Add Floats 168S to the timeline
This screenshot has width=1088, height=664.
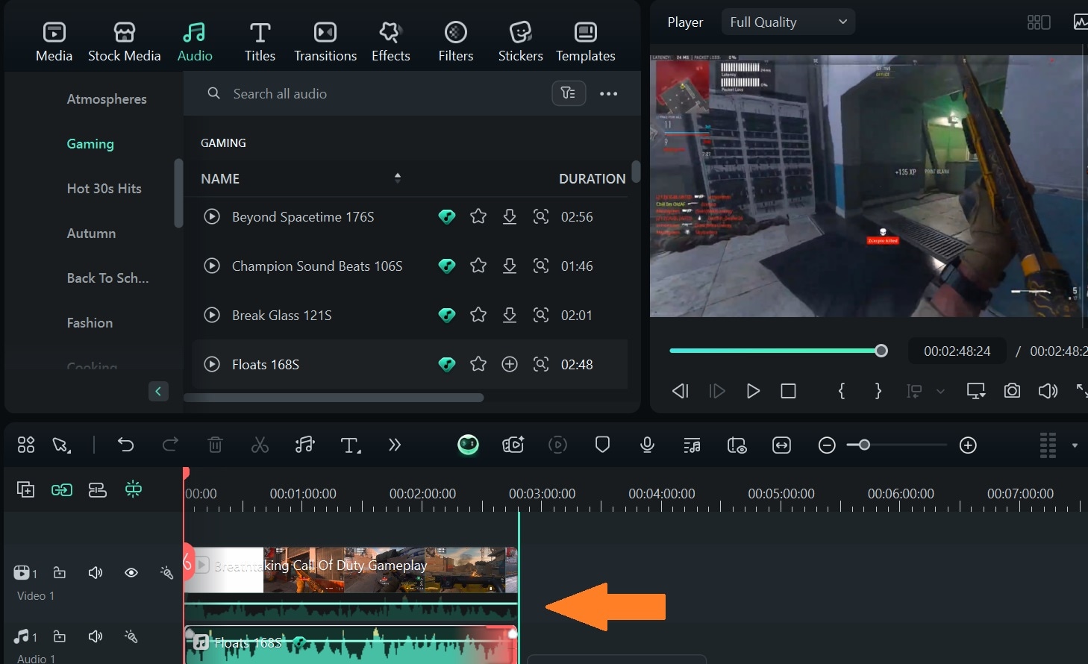(x=510, y=364)
